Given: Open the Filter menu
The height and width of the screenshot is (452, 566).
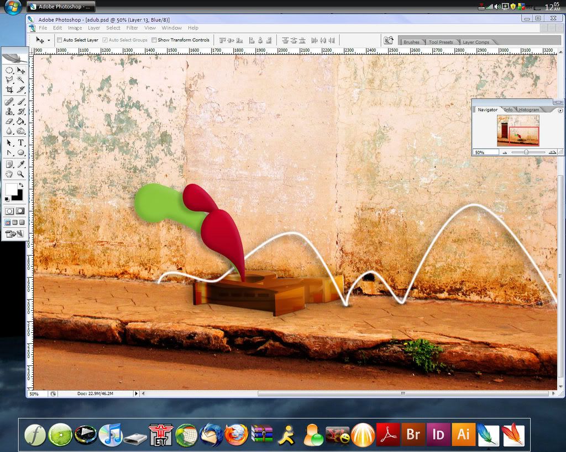Looking at the screenshot, I should pos(132,28).
